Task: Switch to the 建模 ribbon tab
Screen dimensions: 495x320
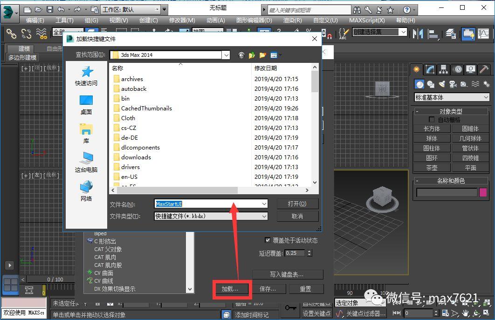Action: click(24, 48)
